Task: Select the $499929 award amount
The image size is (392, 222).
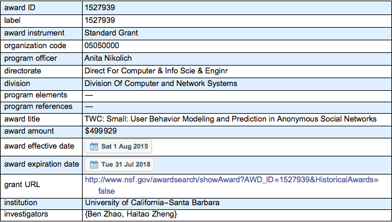Action: [x=101, y=131]
